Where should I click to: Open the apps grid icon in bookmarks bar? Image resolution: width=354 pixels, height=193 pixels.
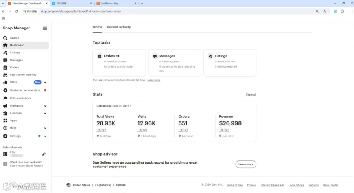[3, 18]
